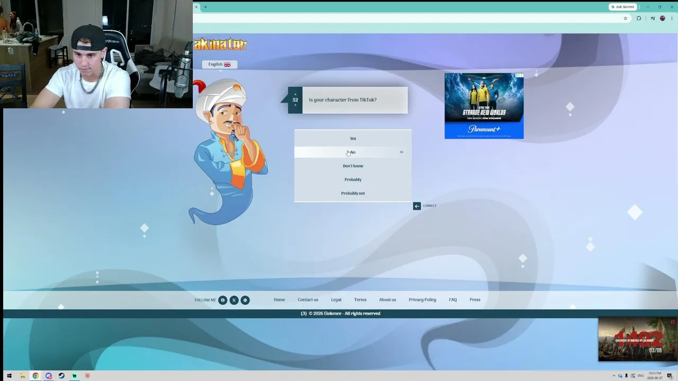Click the microphone tray icon
The image size is (678, 381).
[627, 376]
